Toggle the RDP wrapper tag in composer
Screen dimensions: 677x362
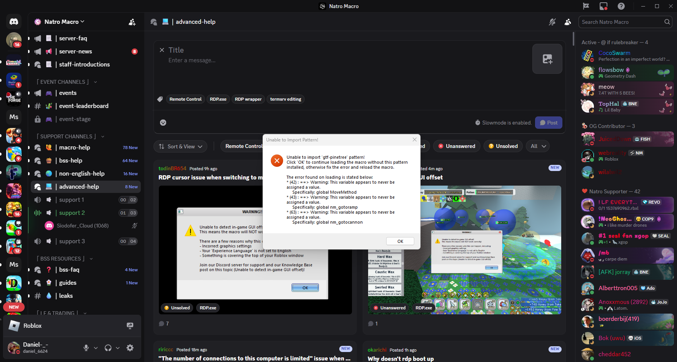coord(248,99)
